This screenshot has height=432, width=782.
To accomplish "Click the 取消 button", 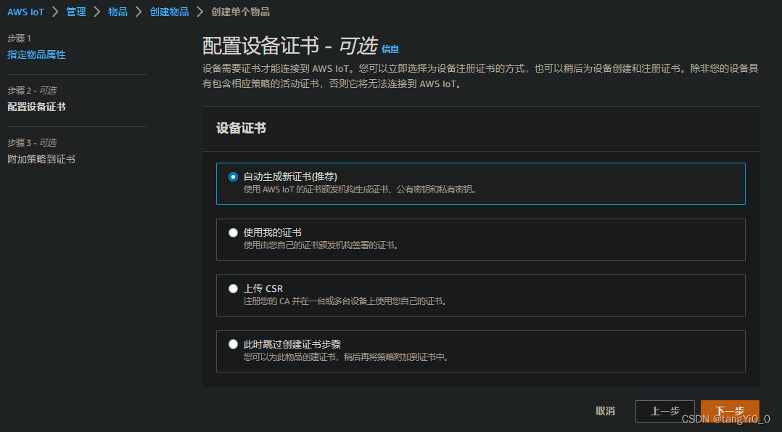I will click(605, 411).
